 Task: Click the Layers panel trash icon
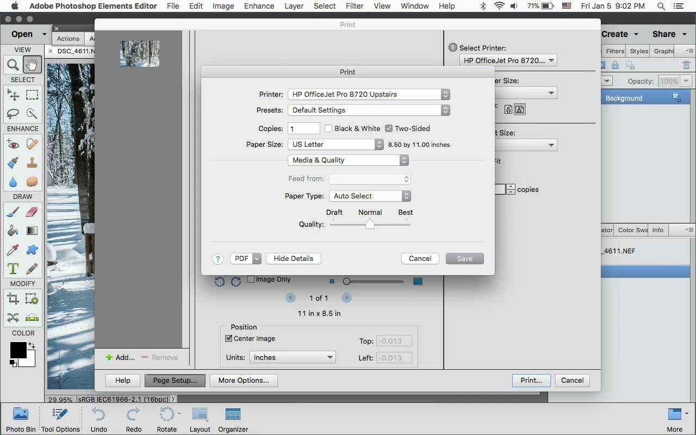(686, 65)
